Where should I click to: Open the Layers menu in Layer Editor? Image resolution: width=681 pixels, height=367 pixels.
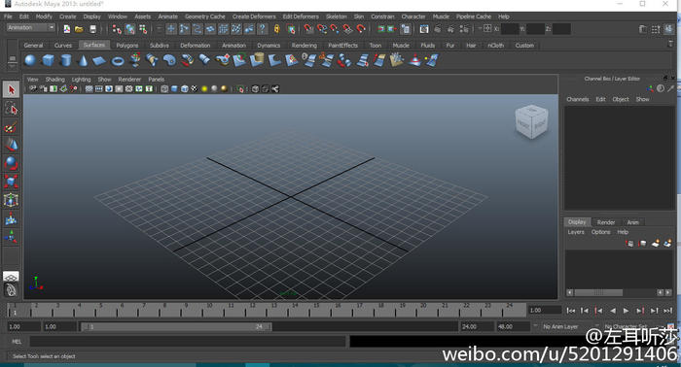(x=576, y=232)
